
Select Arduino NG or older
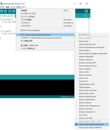point(92,94)
